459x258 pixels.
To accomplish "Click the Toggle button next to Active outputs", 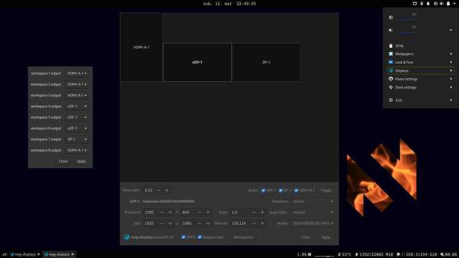I will tap(326, 190).
